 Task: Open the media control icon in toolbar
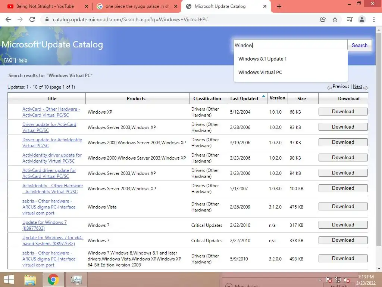350,19
